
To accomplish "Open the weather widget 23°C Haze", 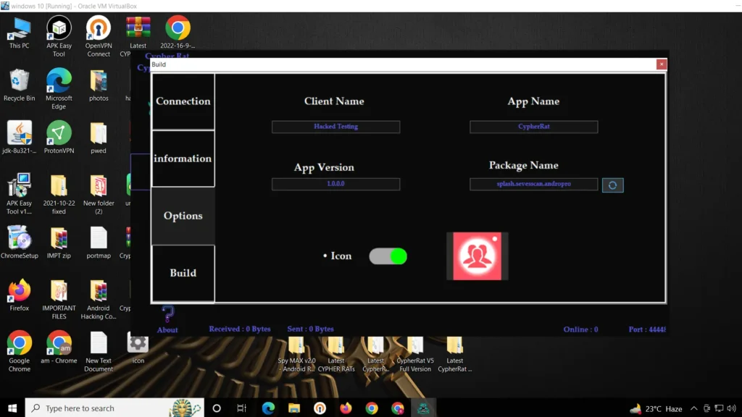I will click(x=656, y=408).
